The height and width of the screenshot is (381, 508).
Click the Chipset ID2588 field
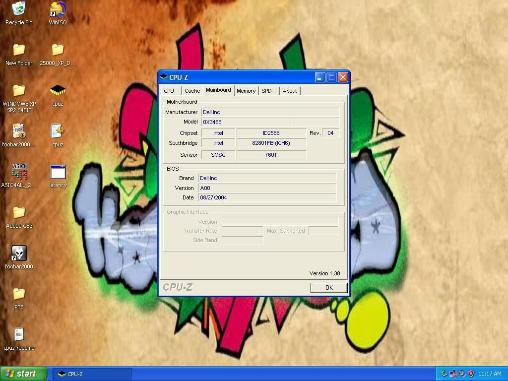(271, 133)
